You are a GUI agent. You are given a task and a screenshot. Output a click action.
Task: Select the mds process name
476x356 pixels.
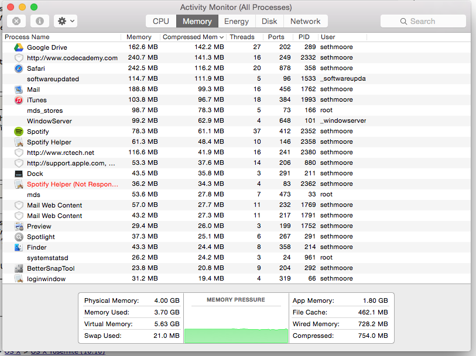pos(34,195)
